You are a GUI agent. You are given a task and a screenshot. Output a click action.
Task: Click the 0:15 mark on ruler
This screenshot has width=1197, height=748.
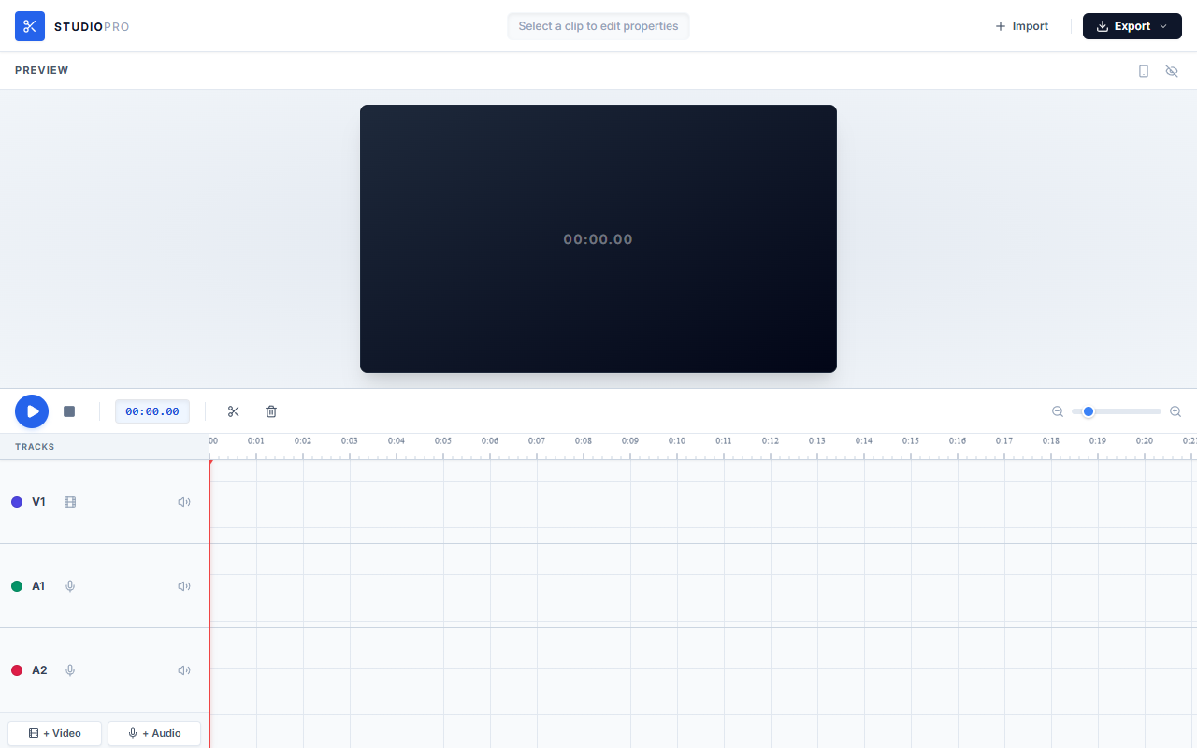point(911,441)
